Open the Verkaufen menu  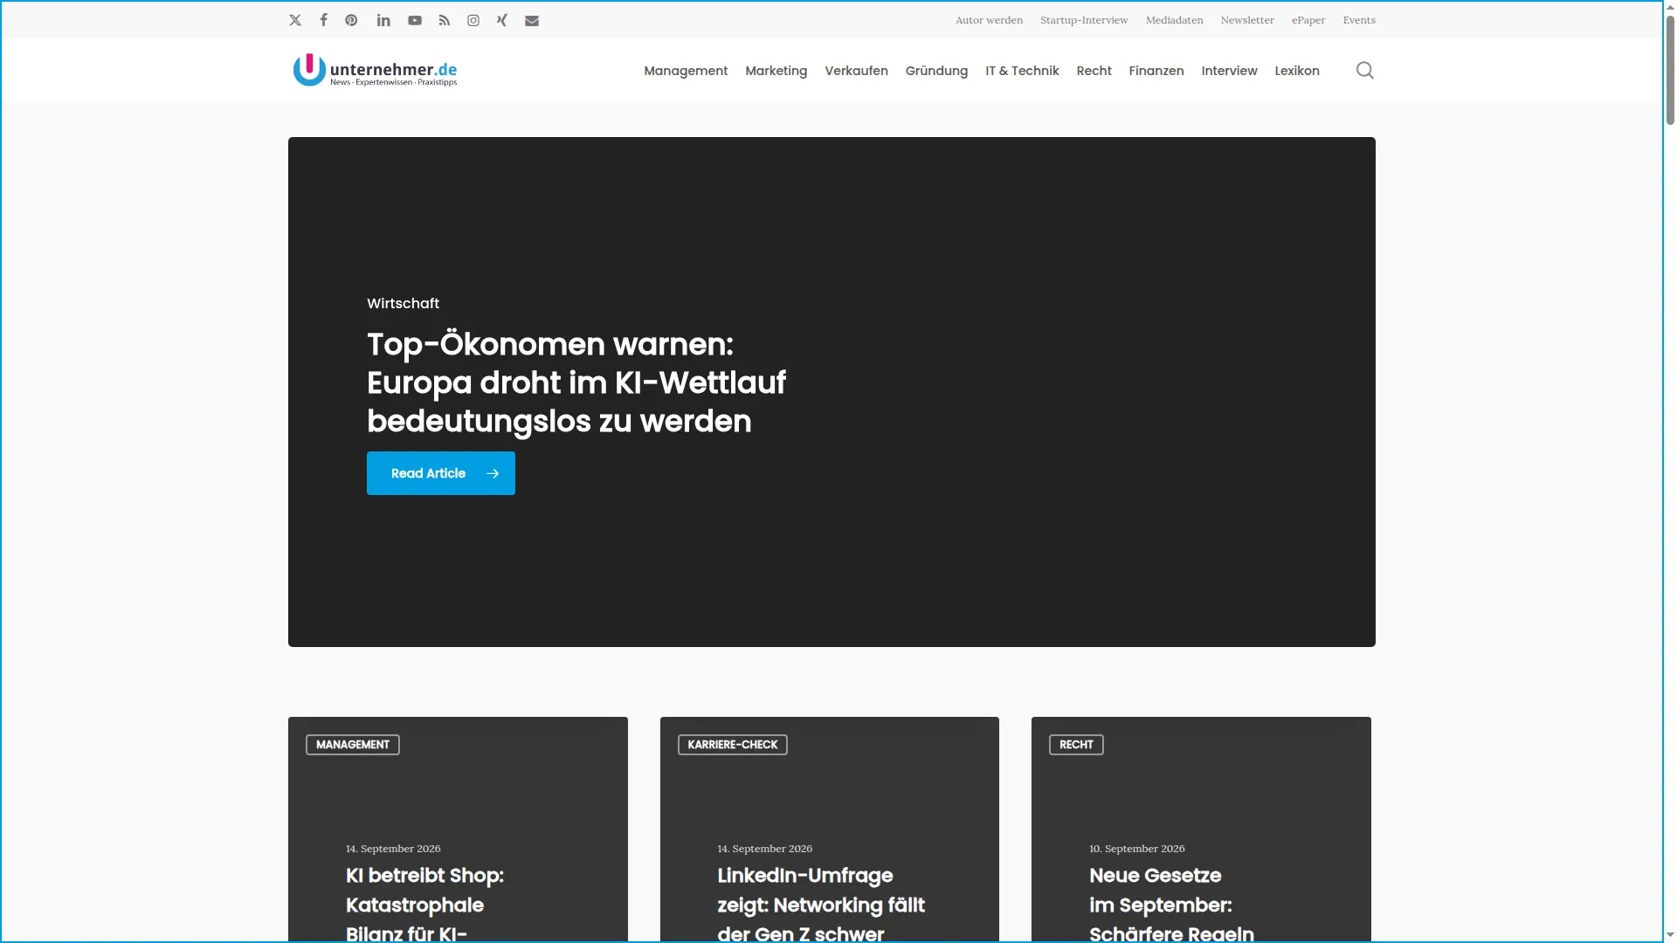click(x=856, y=71)
